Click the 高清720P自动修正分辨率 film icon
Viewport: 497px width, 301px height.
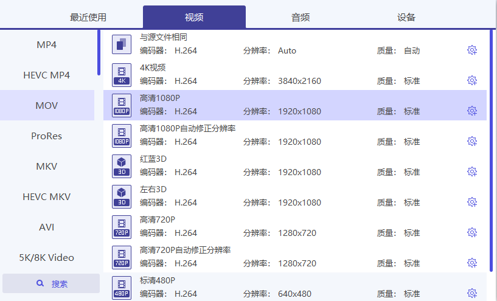click(x=122, y=257)
